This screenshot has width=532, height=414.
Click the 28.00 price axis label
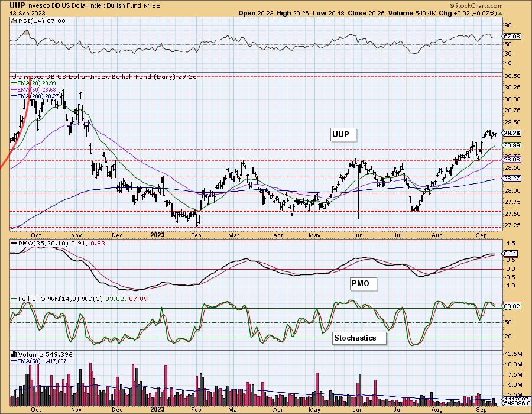coord(512,190)
